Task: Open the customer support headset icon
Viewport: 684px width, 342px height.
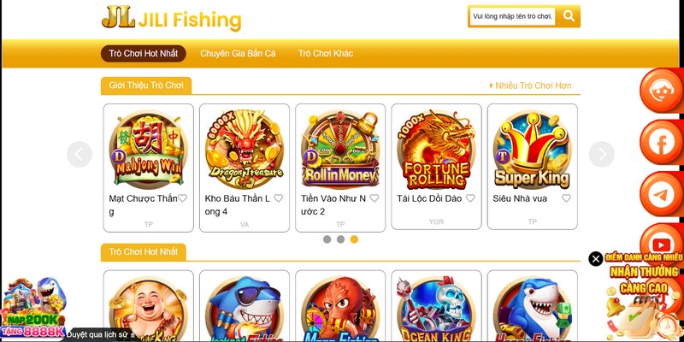Action: (x=661, y=91)
